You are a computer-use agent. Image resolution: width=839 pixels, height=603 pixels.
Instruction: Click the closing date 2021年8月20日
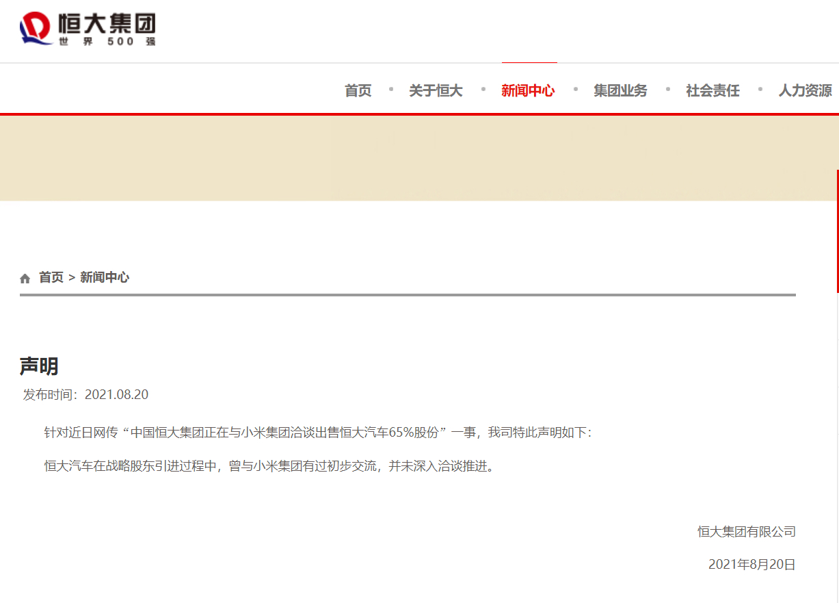click(x=752, y=565)
